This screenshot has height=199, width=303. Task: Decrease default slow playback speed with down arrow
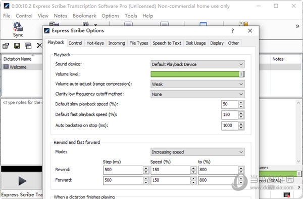(x=241, y=106)
